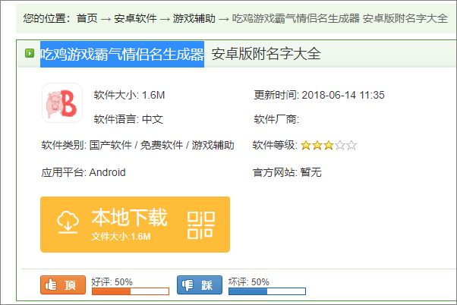Viewport: 457px width, 305px height.
Task: Click the fifth empty rating star
Action: (351, 145)
